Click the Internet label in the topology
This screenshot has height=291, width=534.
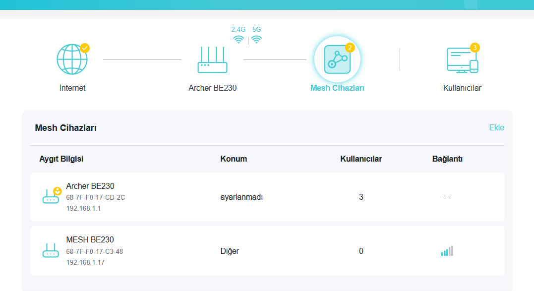(72, 88)
